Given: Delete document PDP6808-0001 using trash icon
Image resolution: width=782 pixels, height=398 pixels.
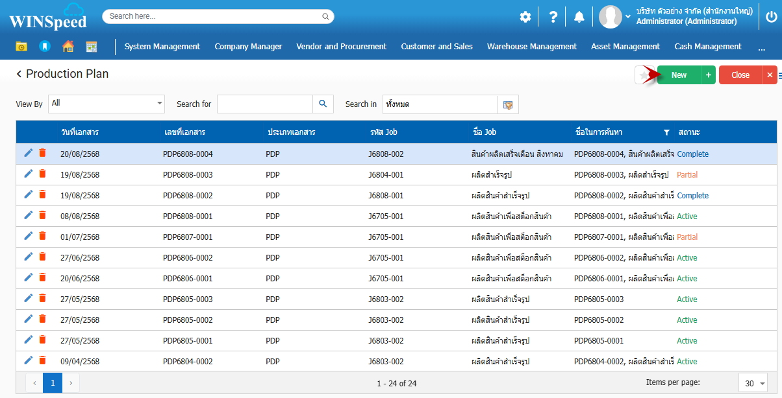Looking at the screenshot, I should click(42, 215).
